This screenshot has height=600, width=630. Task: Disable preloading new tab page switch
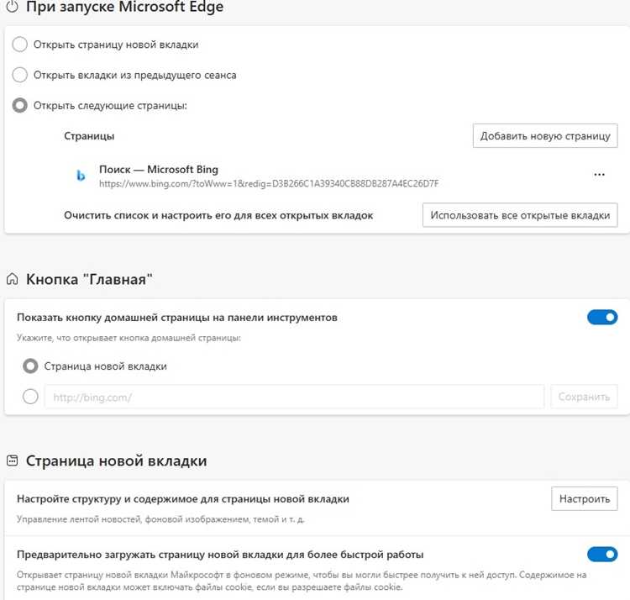tap(602, 554)
